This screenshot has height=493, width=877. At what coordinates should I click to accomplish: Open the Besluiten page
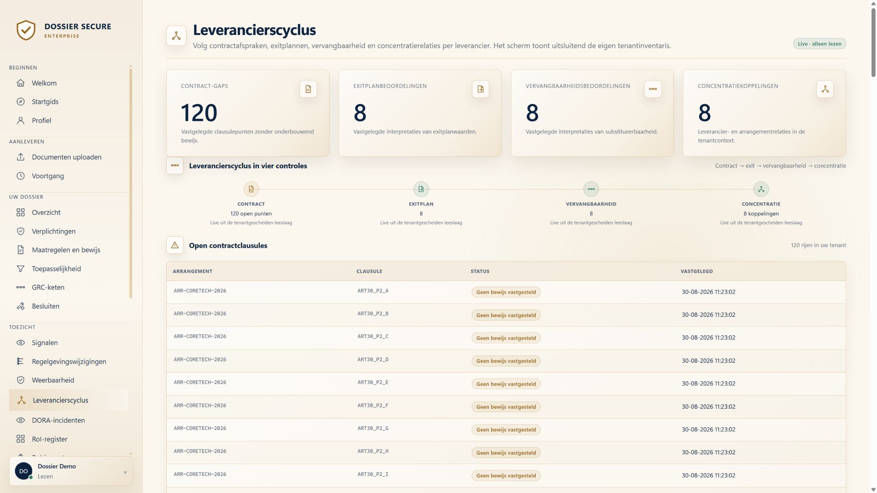click(69, 306)
